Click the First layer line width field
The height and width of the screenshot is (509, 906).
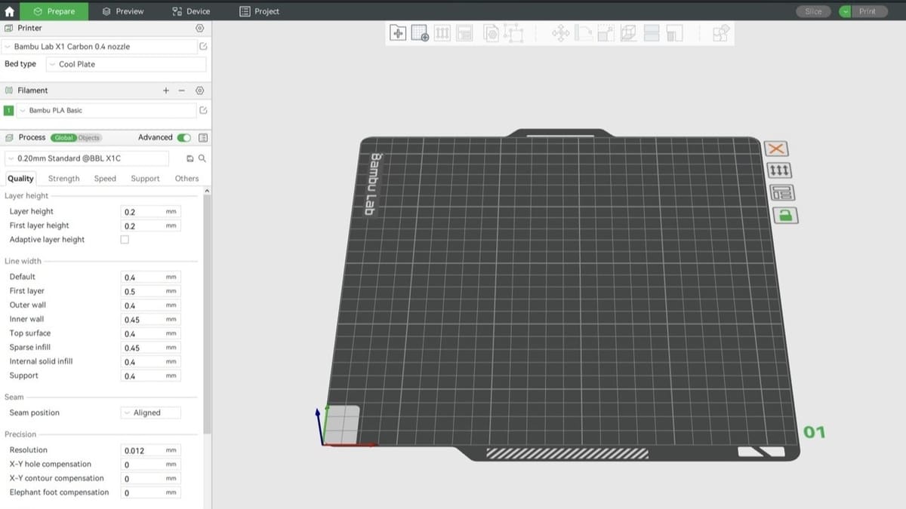(150, 292)
